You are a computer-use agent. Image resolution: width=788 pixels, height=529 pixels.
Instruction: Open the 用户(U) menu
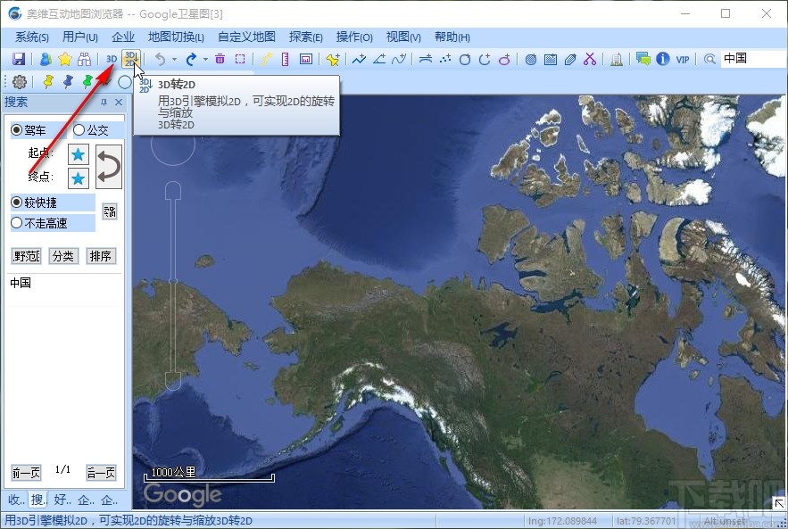pos(80,37)
